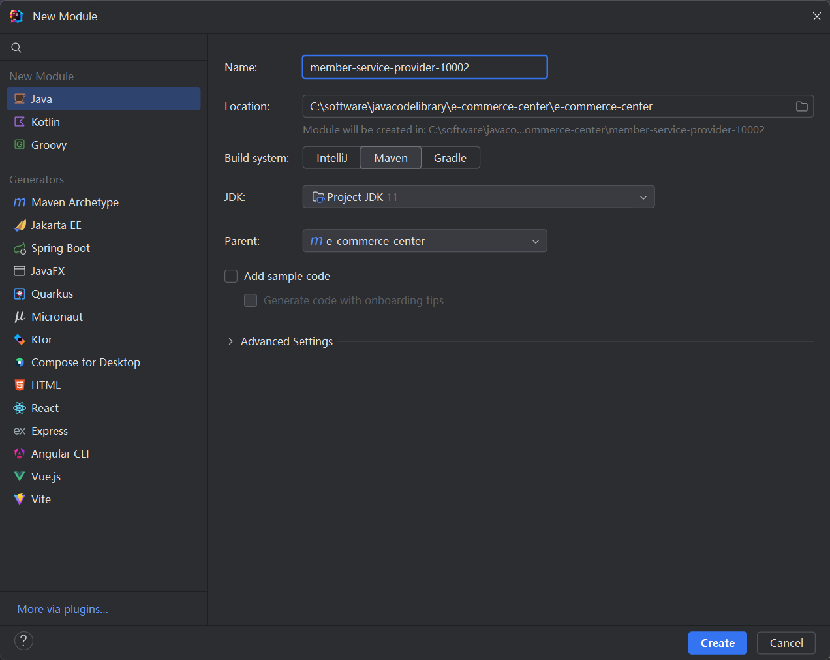Image resolution: width=830 pixels, height=660 pixels.
Task: Click the help question mark icon
Action: pos(23,641)
